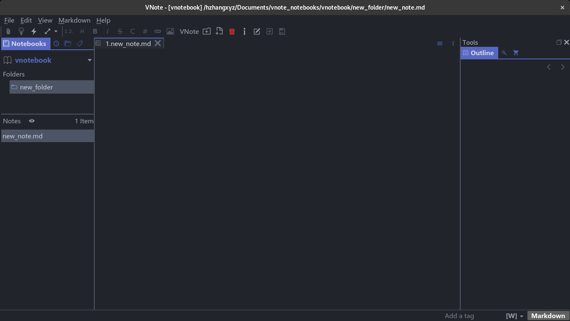Viewport: 570px width, 321px height.
Task: Open the File menu
Action: 9,20
